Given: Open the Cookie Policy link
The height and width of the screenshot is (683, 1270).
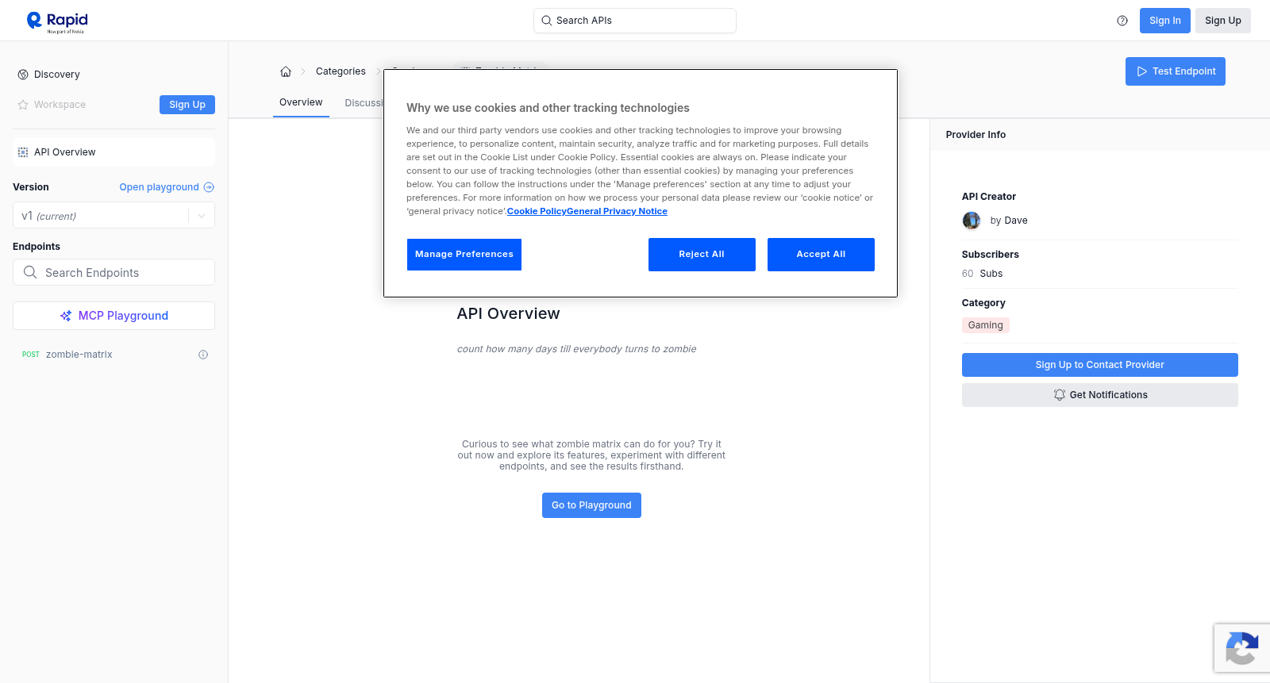Looking at the screenshot, I should [537, 211].
